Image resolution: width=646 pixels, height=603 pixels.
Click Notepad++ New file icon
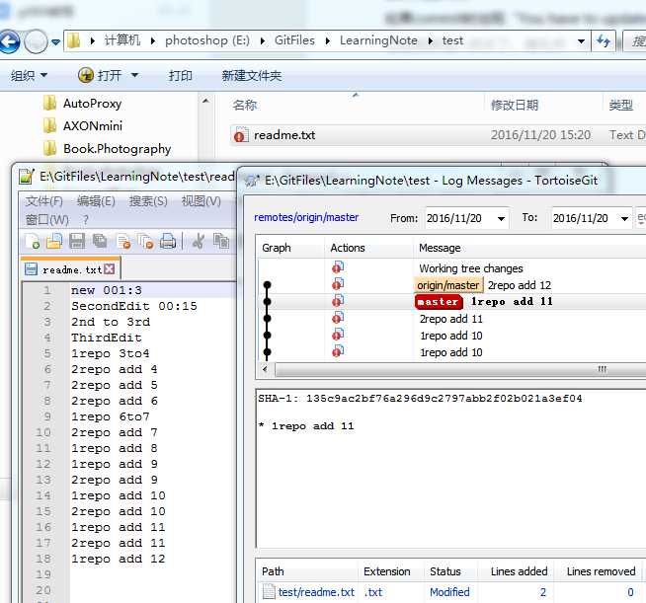tap(33, 241)
